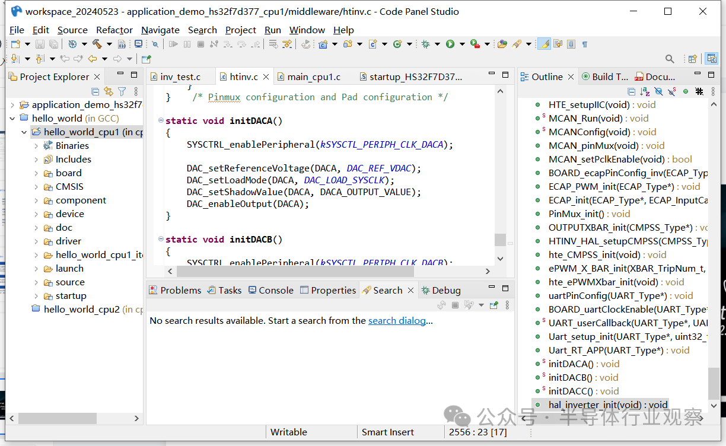Click the Open Terminal monitor icon
The height and width of the screenshot is (446, 726).
138,44
